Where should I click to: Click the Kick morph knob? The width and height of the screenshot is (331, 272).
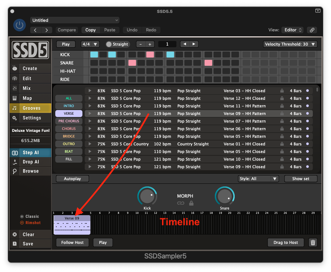tap(147, 196)
